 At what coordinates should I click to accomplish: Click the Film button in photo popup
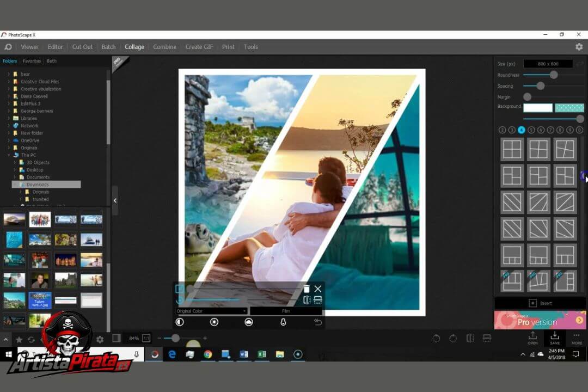(286, 311)
